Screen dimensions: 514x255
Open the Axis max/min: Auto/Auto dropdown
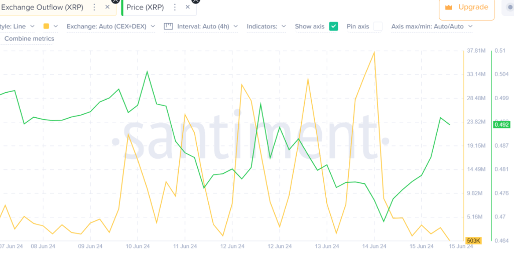point(432,26)
